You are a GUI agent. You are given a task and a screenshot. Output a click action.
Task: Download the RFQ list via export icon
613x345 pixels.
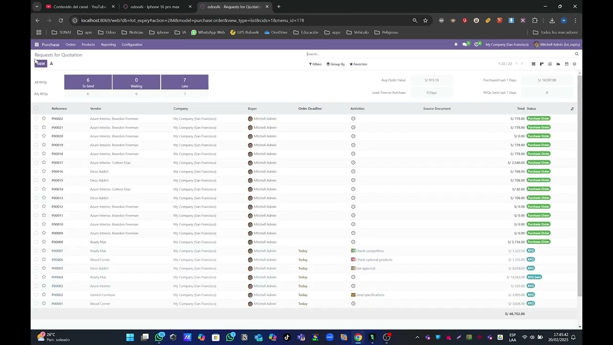[51, 63]
